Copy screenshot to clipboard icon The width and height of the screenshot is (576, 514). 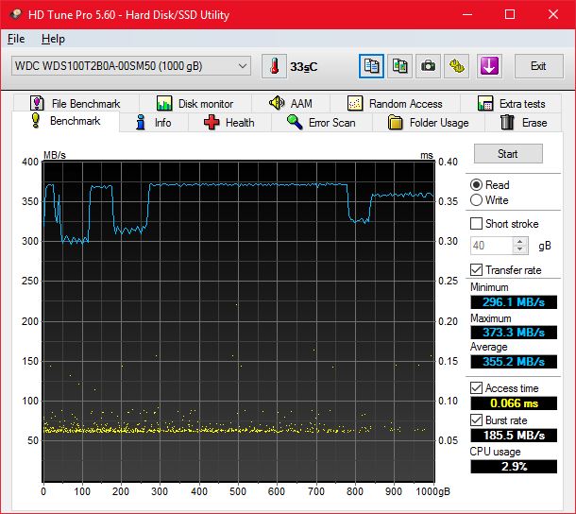pyautogui.click(x=399, y=66)
